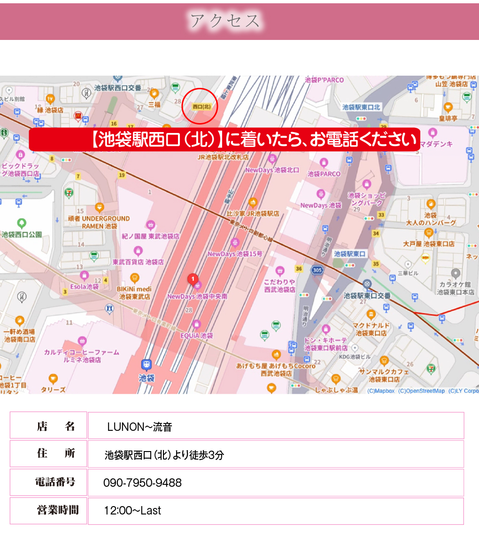Click the Esola池袋 shopping icon
479x546 pixels.
pos(84,275)
